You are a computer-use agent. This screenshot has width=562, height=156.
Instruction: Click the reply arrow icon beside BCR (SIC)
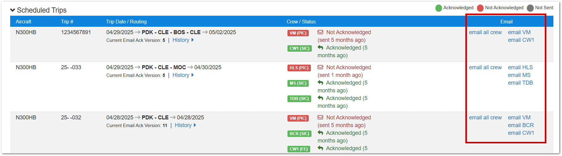tap(320, 133)
